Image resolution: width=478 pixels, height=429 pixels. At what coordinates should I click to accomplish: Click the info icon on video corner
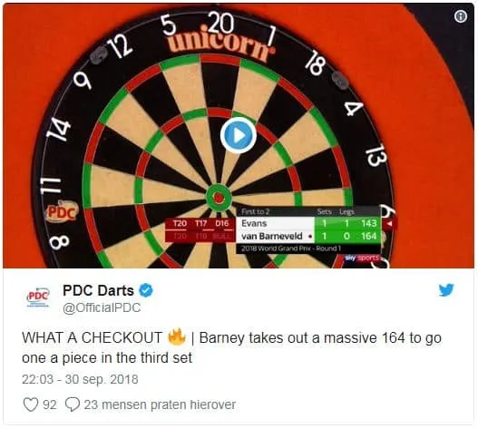[461, 16]
